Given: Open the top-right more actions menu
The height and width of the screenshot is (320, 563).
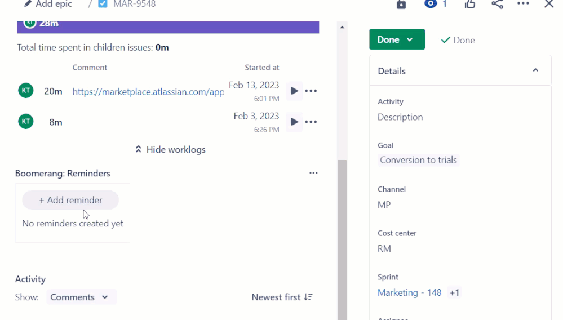Looking at the screenshot, I should point(523,3).
